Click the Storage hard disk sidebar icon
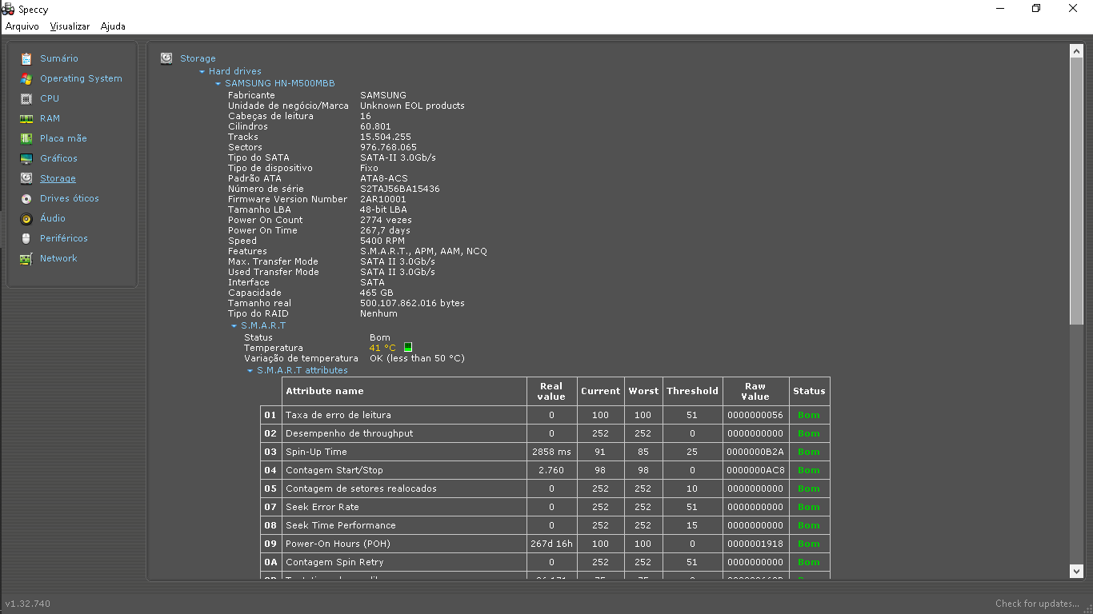The height and width of the screenshot is (614, 1093). (x=26, y=178)
